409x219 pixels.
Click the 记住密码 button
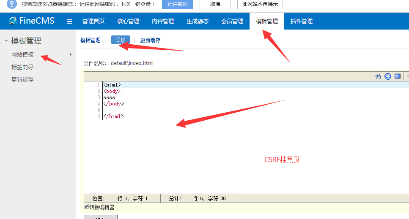[x=178, y=4]
